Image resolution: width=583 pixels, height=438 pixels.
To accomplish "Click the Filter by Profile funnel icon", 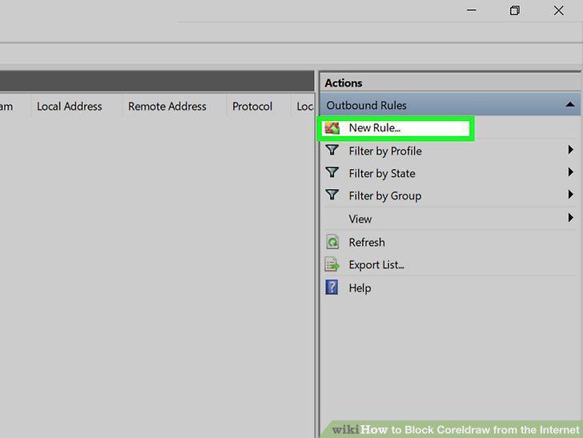I will (332, 151).
